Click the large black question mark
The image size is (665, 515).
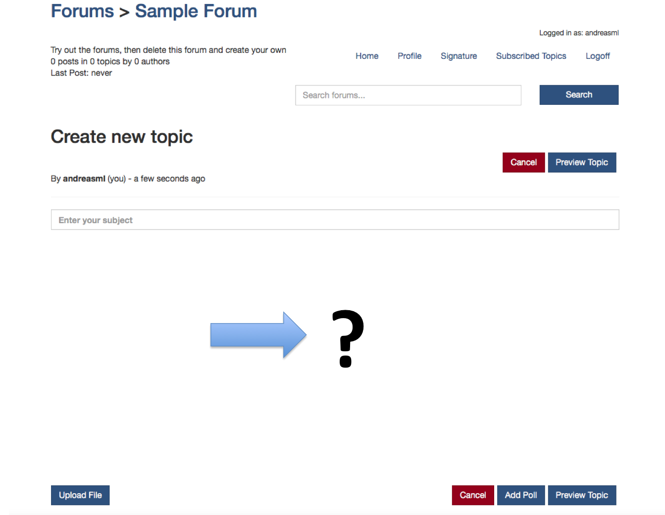coord(348,338)
